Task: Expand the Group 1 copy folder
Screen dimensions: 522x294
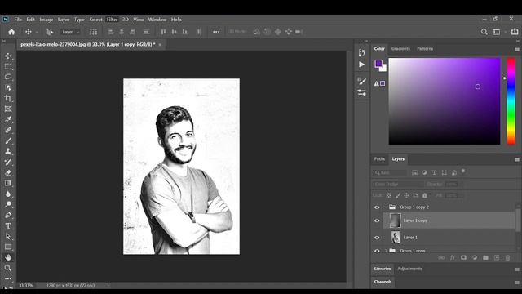Action: click(x=386, y=251)
